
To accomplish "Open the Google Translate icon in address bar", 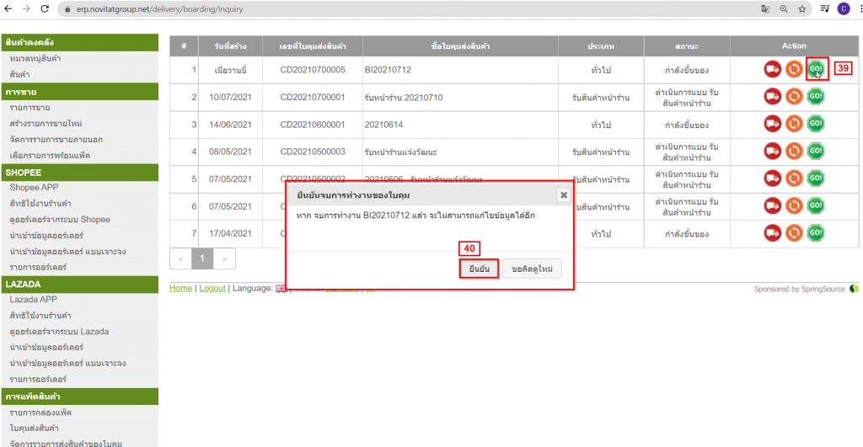I will click(764, 8).
